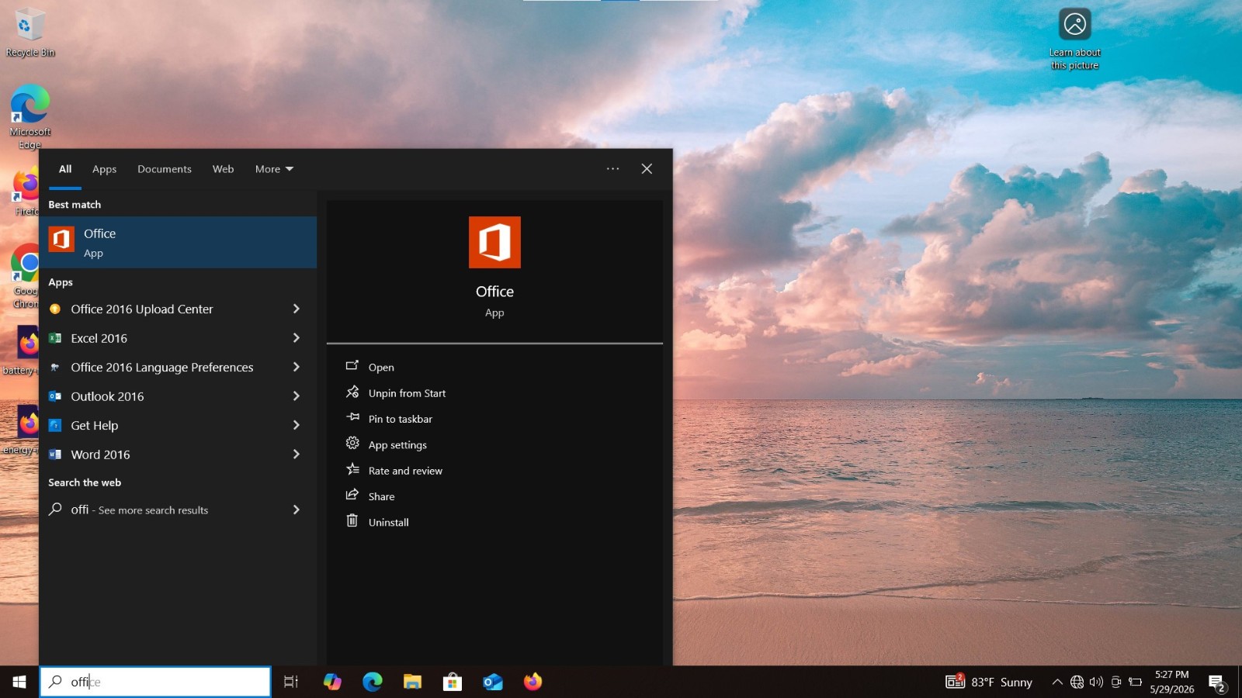Select the Recycle Bin desktop icon
This screenshot has width=1242, height=698.
(x=30, y=33)
